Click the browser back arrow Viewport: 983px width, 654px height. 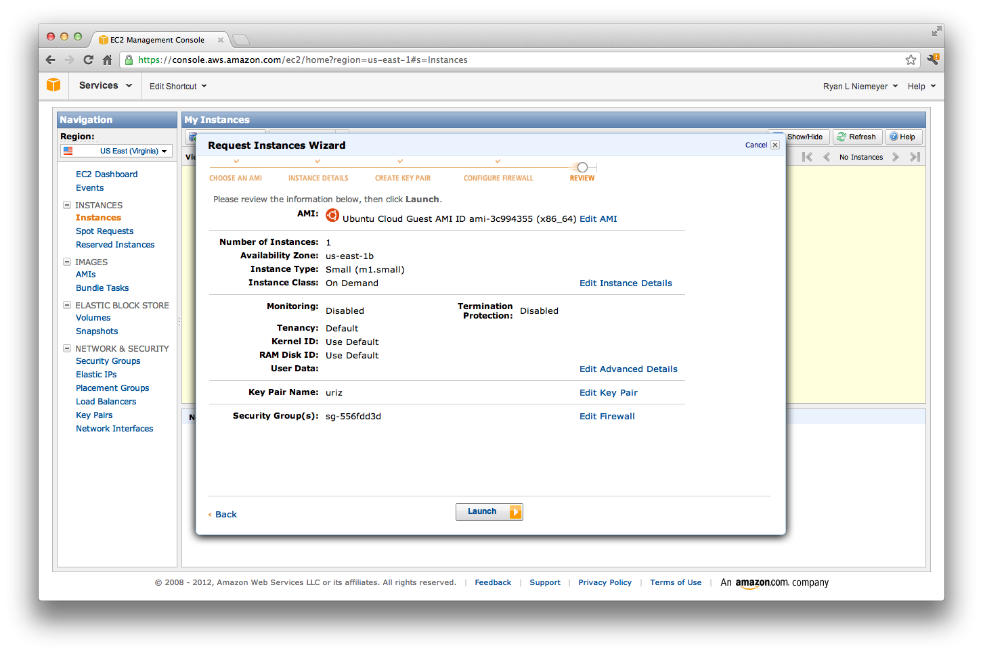pos(51,60)
